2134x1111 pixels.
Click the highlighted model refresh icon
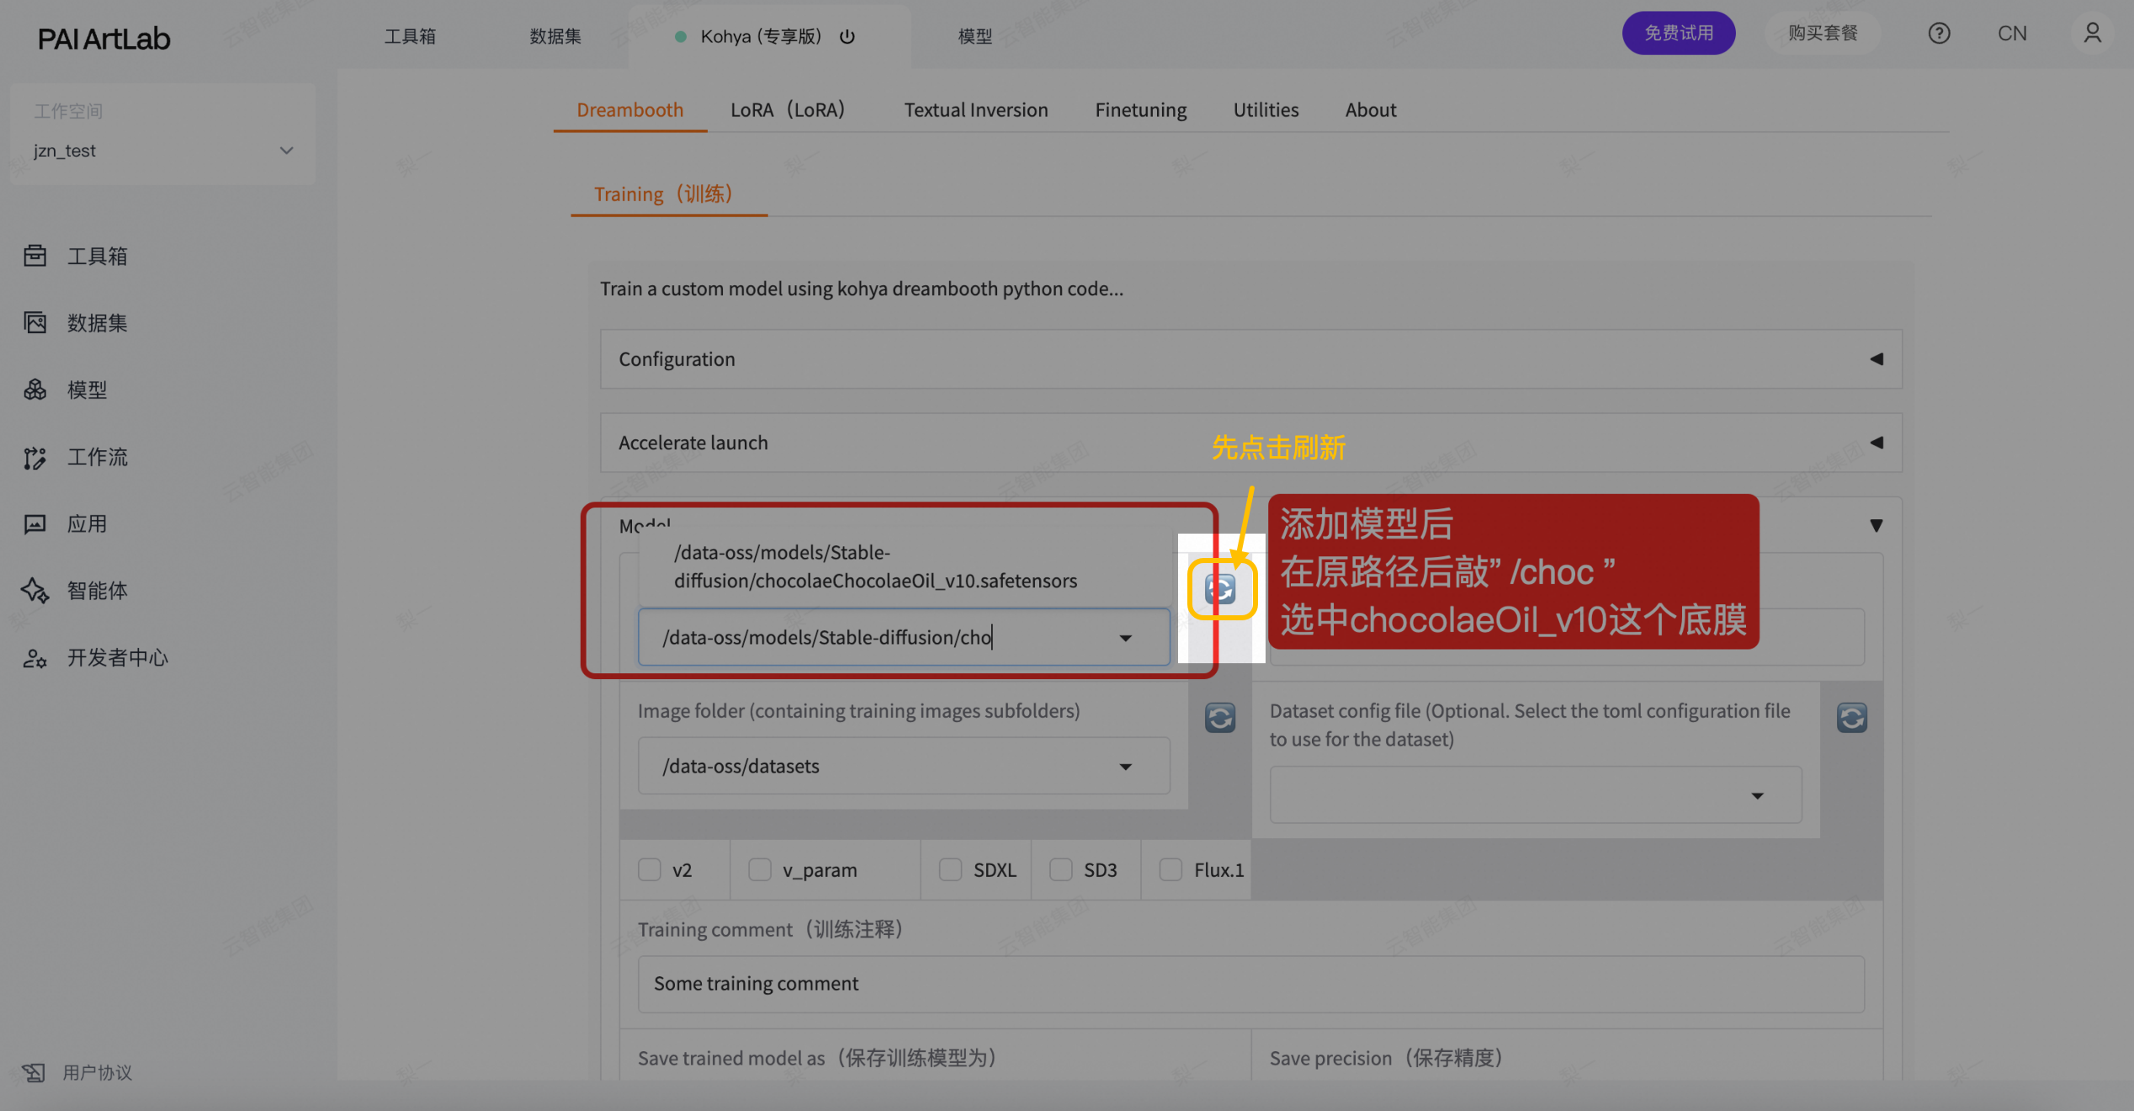(1220, 589)
